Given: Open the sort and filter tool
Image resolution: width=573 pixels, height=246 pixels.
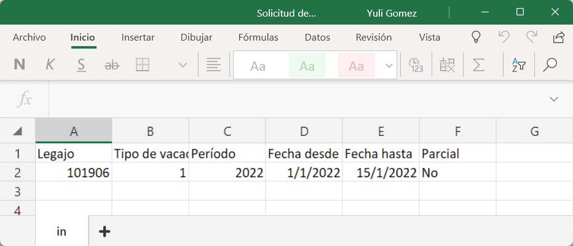Looking at the screenshot, I should pyautogui.click(x=518, y=65).
